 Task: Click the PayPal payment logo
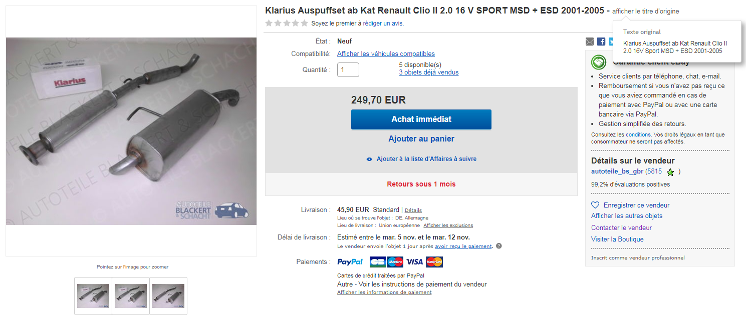(350, 262)
